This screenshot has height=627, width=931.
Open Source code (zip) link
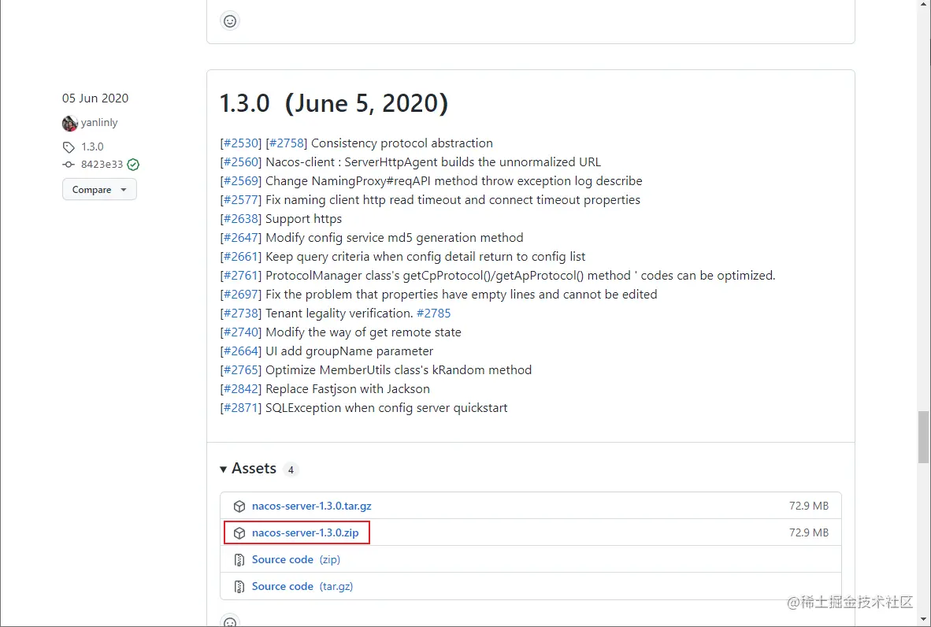(295, 559)
